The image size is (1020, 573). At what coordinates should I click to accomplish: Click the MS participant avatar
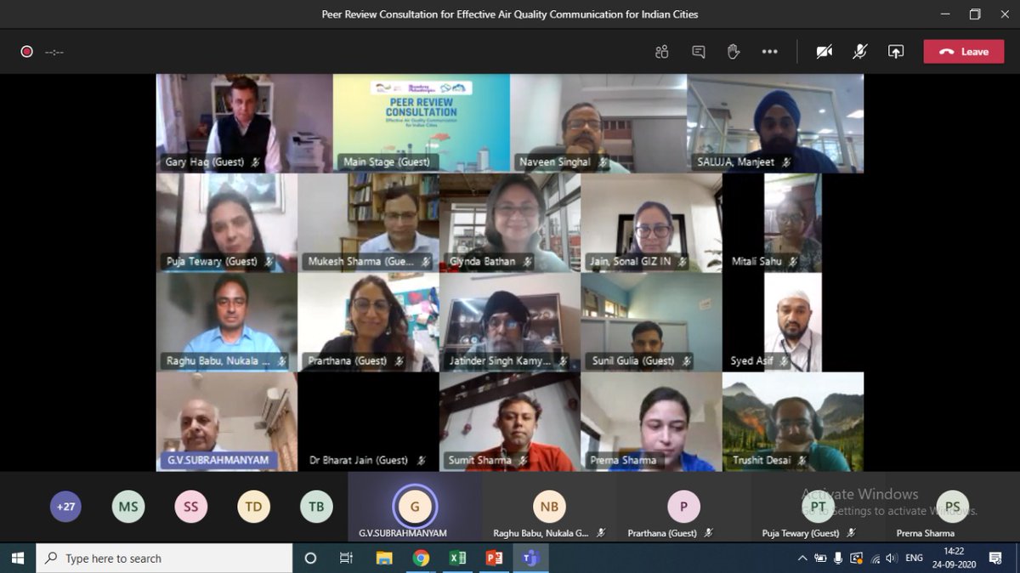tap(128, 507)
